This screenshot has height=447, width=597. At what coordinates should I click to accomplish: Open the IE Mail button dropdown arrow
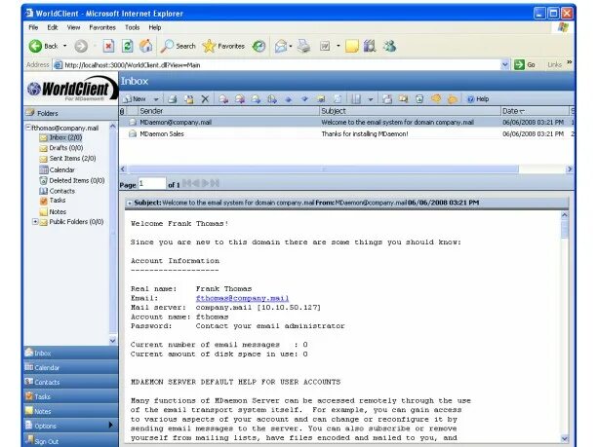point(290,47)
